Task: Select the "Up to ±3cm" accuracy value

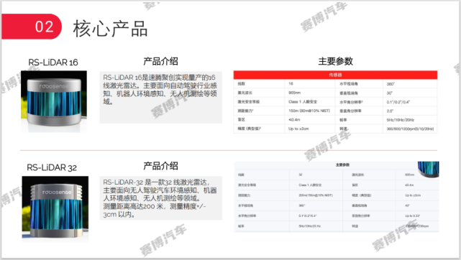Action: click(x=413, y=195)
